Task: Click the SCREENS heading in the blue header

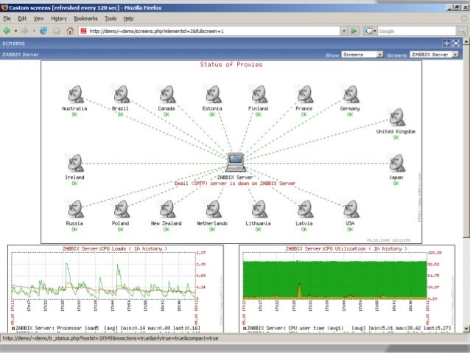Action: pos(13,43)
